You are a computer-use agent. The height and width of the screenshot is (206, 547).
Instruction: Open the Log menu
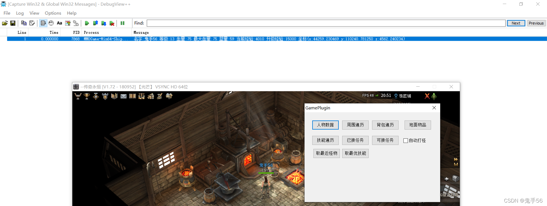pos(20,13)
